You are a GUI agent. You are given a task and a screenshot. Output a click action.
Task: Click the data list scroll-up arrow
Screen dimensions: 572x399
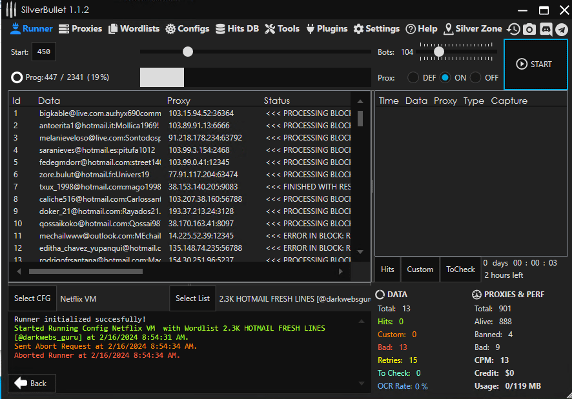click(x=360, y=101)
